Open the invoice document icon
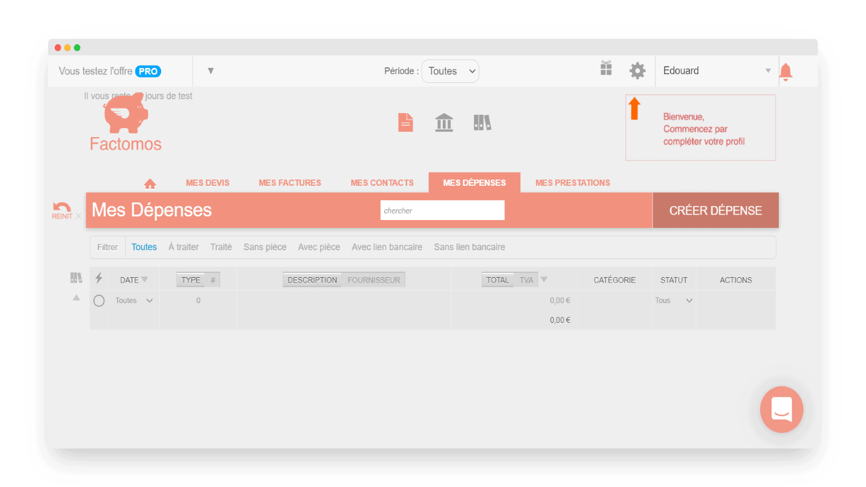The image size is (866, 487). tap(406, 123)
